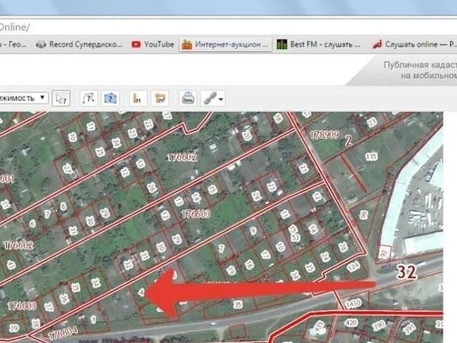457x343 pixels.
Task: Open the print map tool
Action: [189, 99]
